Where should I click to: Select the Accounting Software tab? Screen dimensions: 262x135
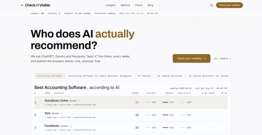pos(49,76)
